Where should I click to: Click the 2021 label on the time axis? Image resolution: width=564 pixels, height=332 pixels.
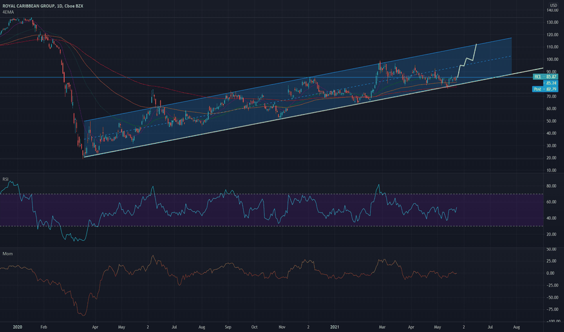tap(335, 327)
